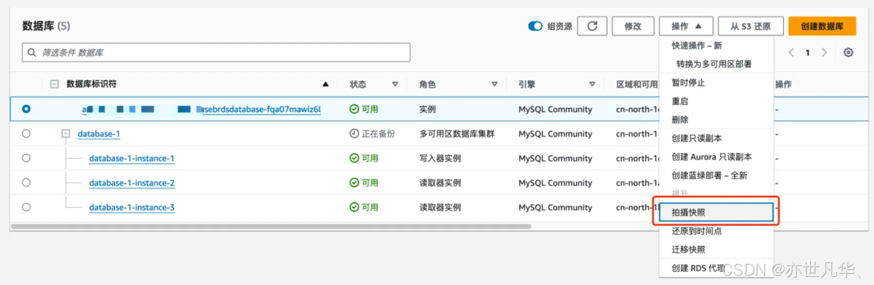Viewport: 874px width, 285px height.
Task: Click 区域和可用 column header
Action: point(637,84)
